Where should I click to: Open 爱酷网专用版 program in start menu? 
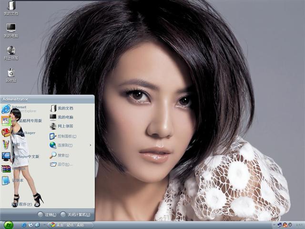point(22,121)
